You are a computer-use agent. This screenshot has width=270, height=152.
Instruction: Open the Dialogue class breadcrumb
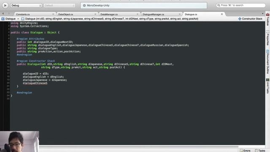pos(10,19)
